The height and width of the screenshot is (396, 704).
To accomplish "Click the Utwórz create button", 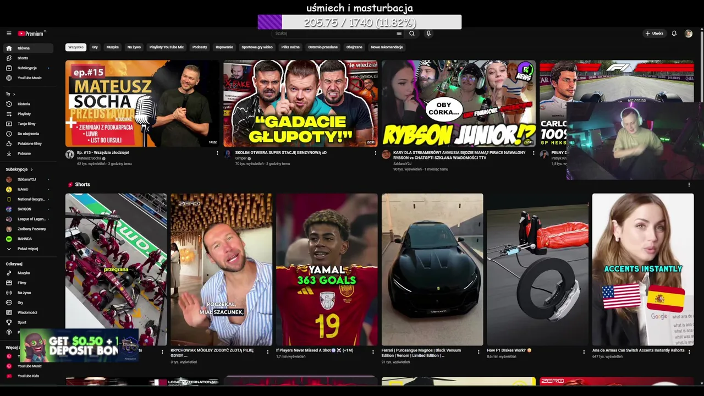I will tap(654, 34).
